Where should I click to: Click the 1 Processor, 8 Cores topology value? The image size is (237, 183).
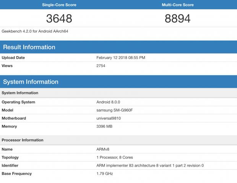[x=114, y=157]
